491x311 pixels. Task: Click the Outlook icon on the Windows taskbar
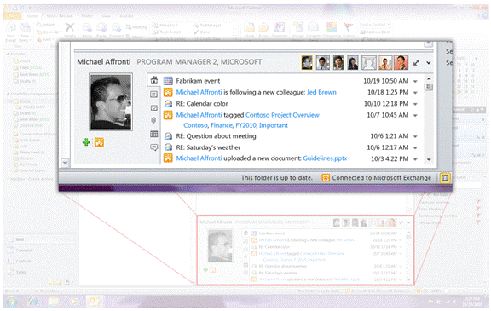[94, 302]
